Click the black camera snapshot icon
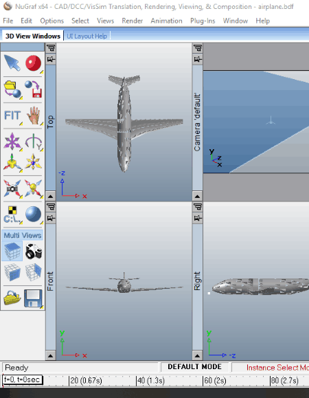Image resolution: width=309 pixels, height=398 pixels. pos(34,251)
